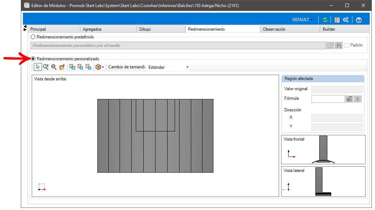Click the zoom in magnifier tool

coord(46,67)
